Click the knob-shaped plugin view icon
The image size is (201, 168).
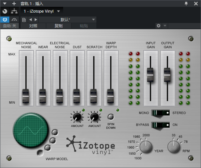pyautogui.click(x=5, y=12)
